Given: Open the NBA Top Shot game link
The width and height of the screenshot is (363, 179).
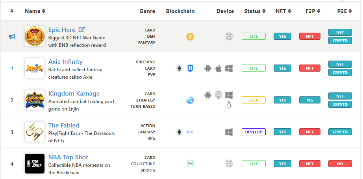Looking at the screenshot, I should [68, 157].
